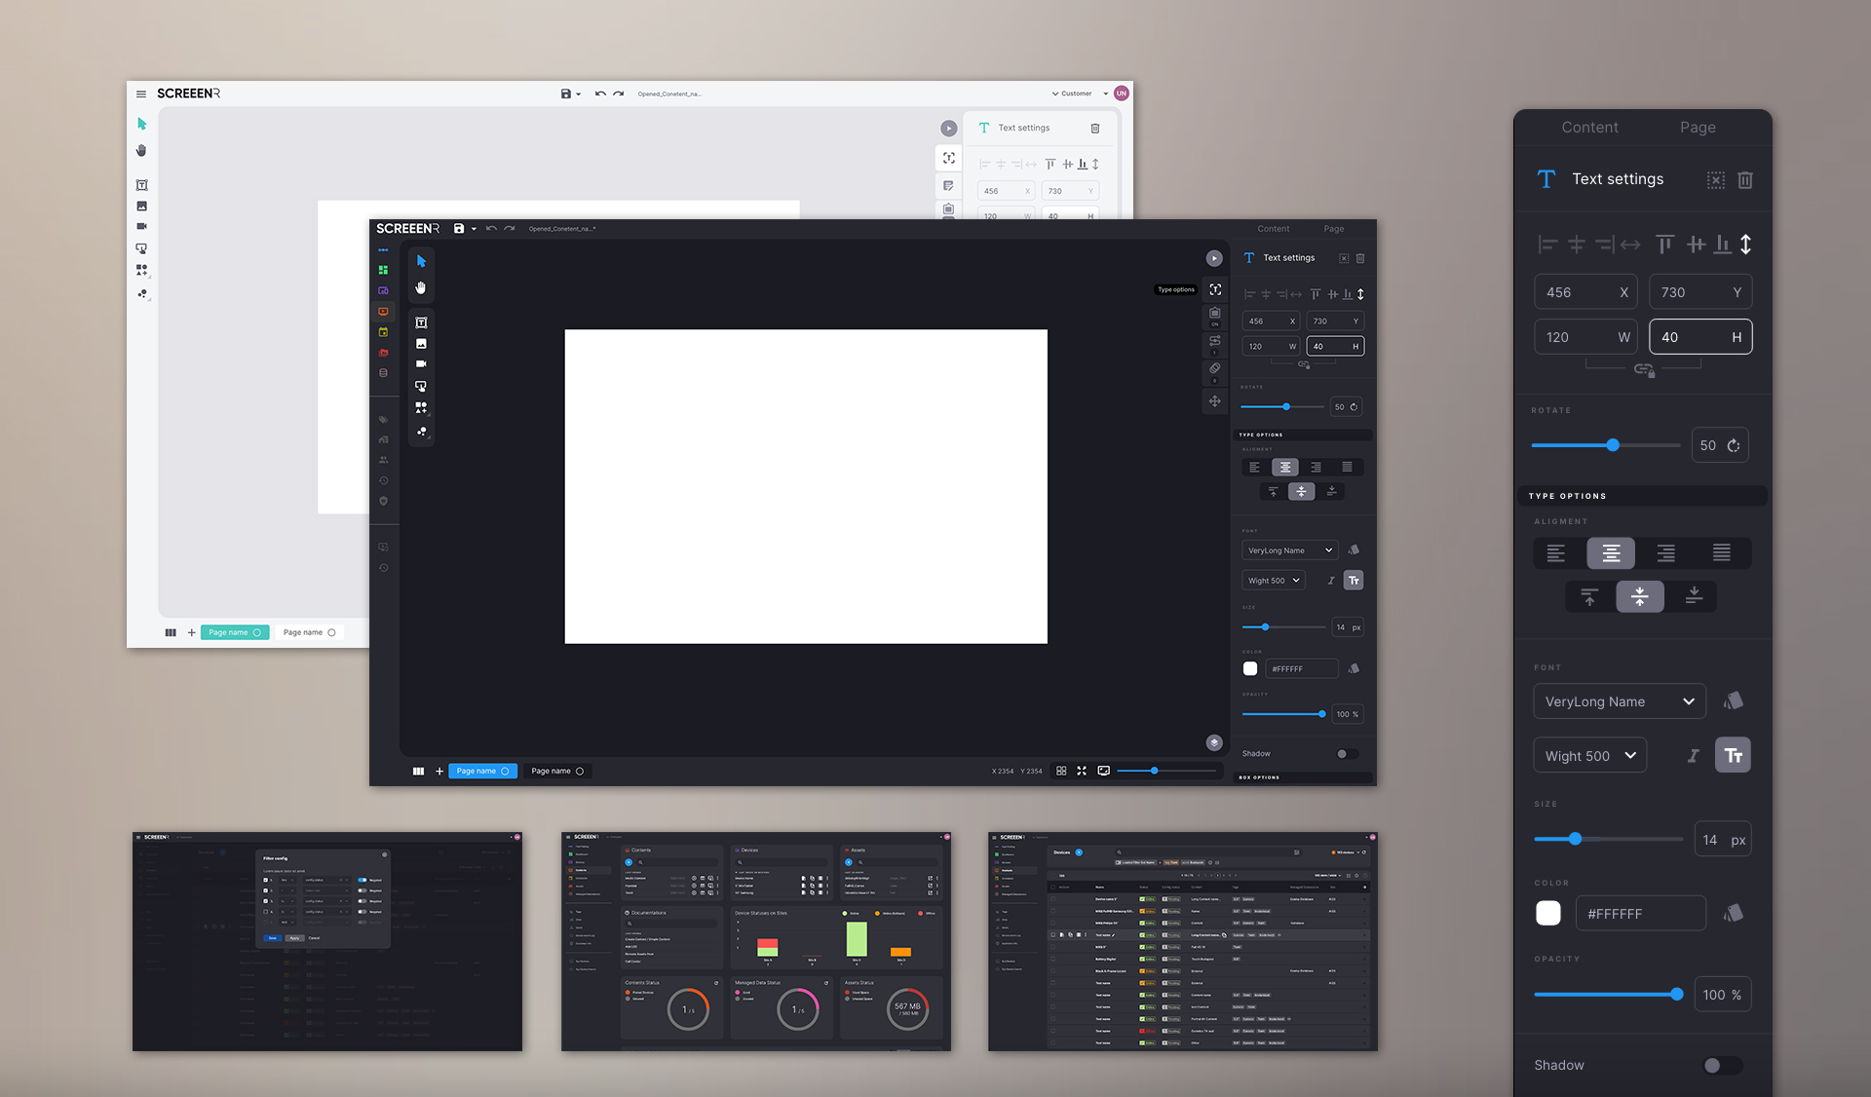
Task: Toggle italic style in the large right panel
Action: pyautogui.click(x=1694, y=756)
